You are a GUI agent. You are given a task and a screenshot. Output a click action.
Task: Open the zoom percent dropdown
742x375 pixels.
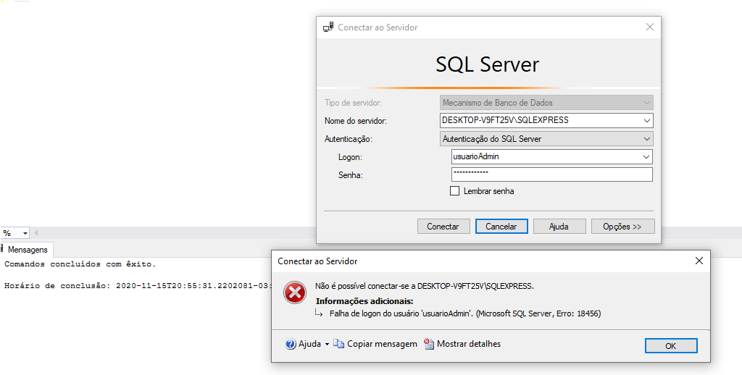click(25, 233)
